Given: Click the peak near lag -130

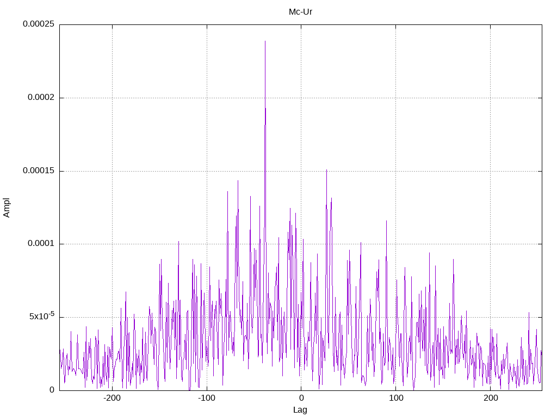Looking at the screenshot, I should coord(178,242).
